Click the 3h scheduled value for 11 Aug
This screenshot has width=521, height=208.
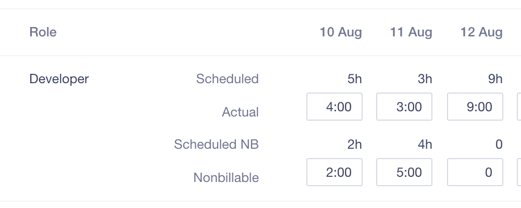click(x=425, y=79)
